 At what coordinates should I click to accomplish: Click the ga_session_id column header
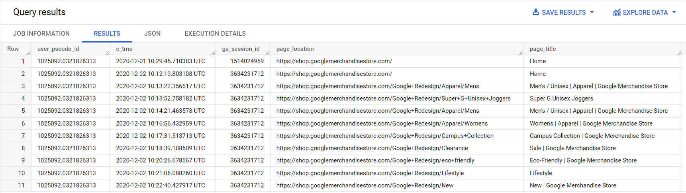tap(241, 49)
